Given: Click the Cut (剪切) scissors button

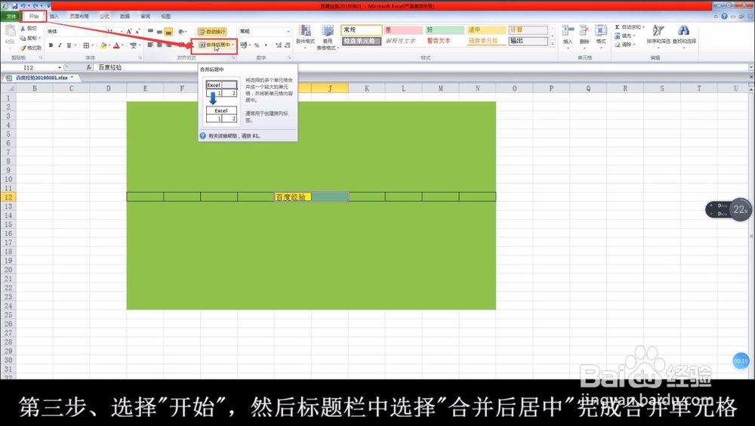Looking at the screenshot, I should (x=29, y=29).
